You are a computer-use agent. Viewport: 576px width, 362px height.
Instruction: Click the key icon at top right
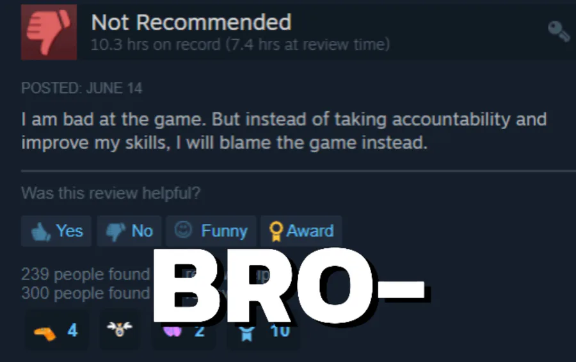(559, 31)
